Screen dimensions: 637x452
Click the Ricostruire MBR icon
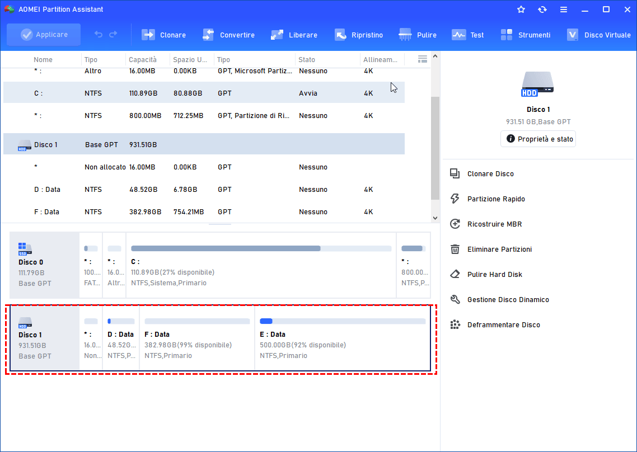[x=455, y=224]
